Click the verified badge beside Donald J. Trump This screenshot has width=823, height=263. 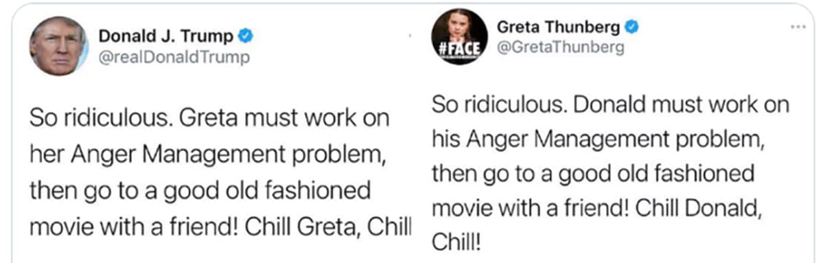click(246, 36)
